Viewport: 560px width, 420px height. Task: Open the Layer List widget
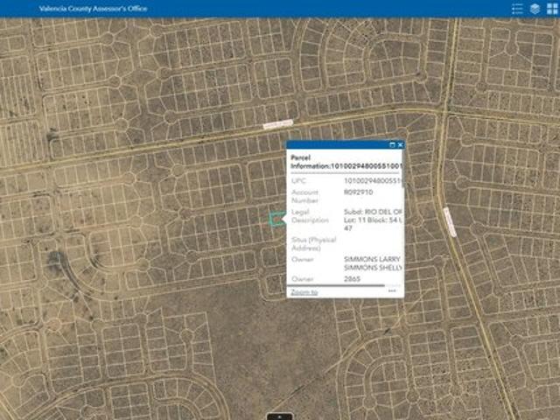pyautogui.click(x=534, y=9)
